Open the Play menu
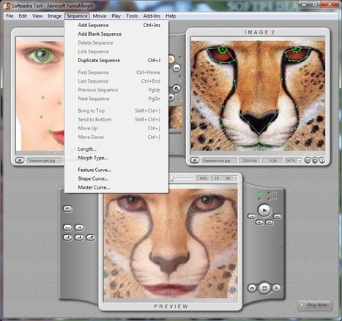Screen dimensions: 342x321 coord(116,16)
